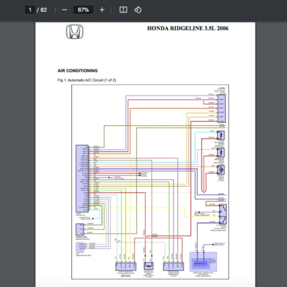Click the 67% zoom level field
This screenshot has height=287, width=287.
click(x=83, y=10)
